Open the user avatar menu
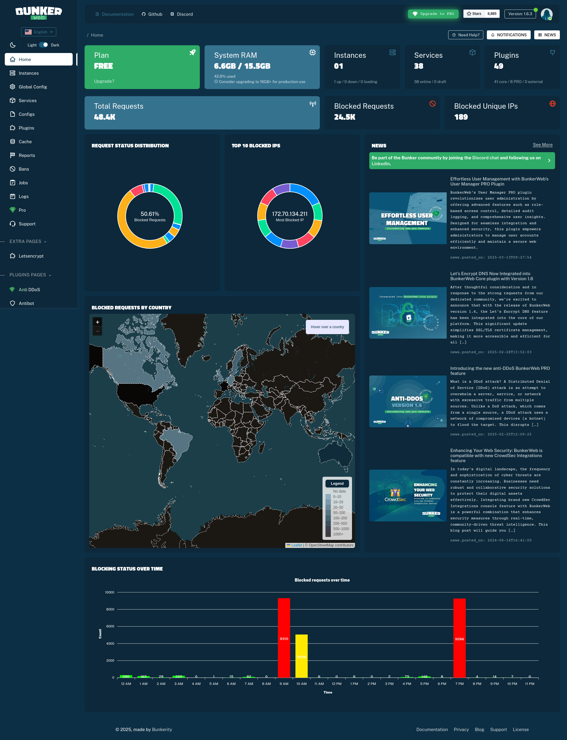The width and height of the screenshot is (567, 740). [546, 14]
